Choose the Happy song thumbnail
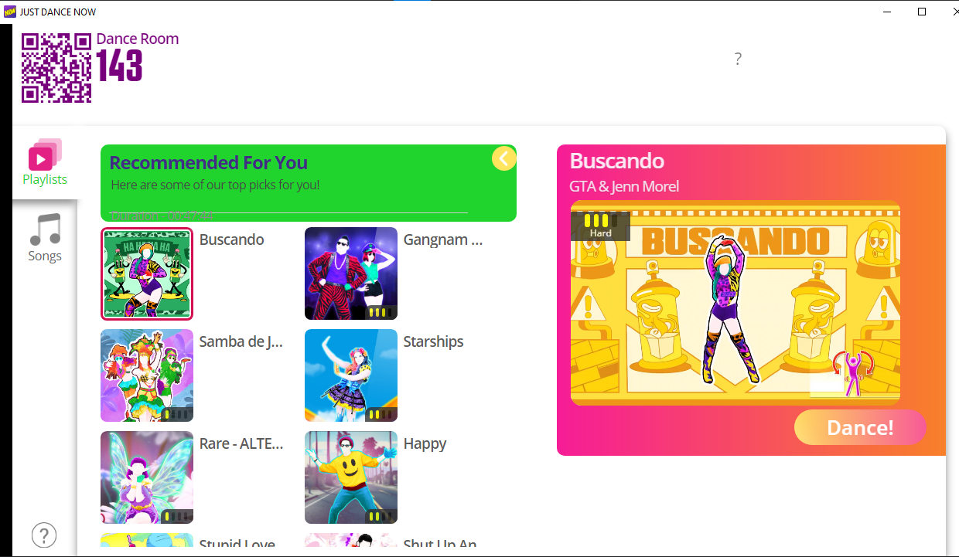 pyautogui.click(x=351, y=477)
